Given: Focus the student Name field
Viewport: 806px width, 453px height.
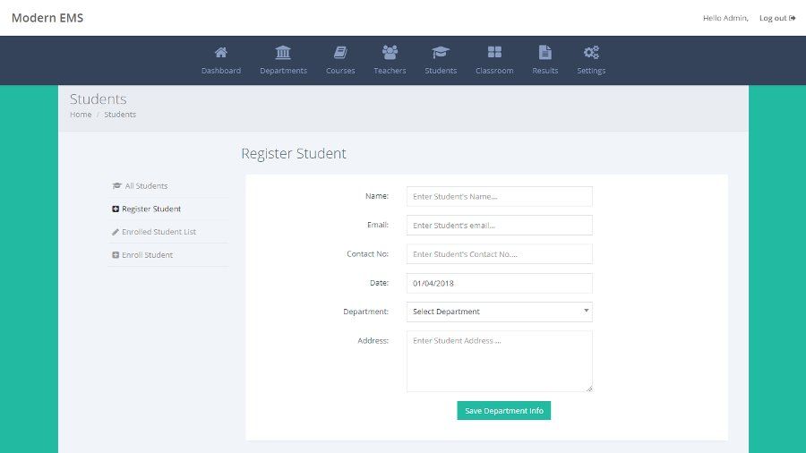Looking at the screenshot, I should (499, 196).
